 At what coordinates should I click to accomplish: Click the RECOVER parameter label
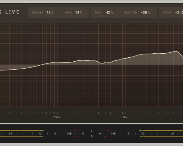click(x=38, y=12)
